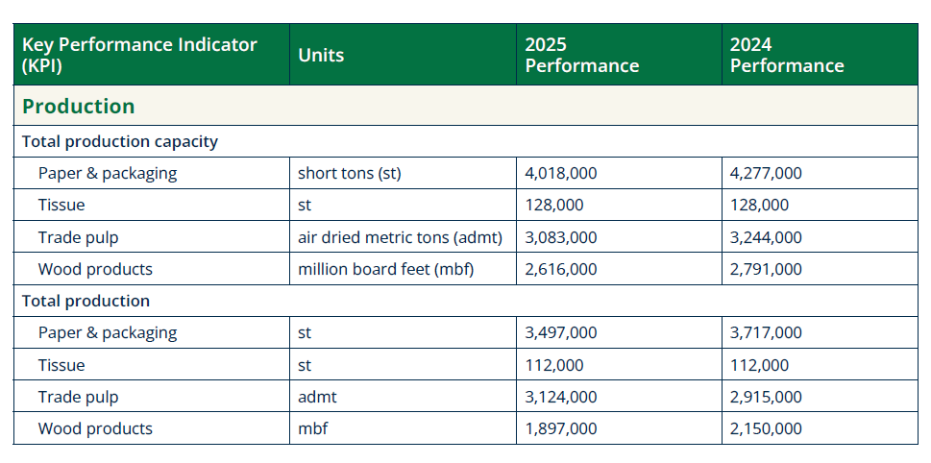This screenshot has width=931, height=463.
Task: Select the 2,791,000 wood products value
Action: tap(766, 269)
